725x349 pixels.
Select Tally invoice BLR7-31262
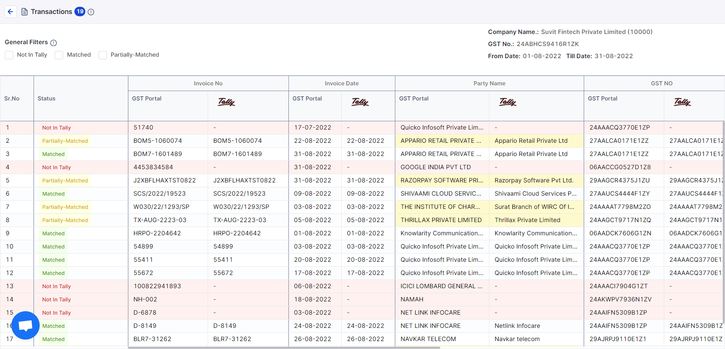click(232, 339)
